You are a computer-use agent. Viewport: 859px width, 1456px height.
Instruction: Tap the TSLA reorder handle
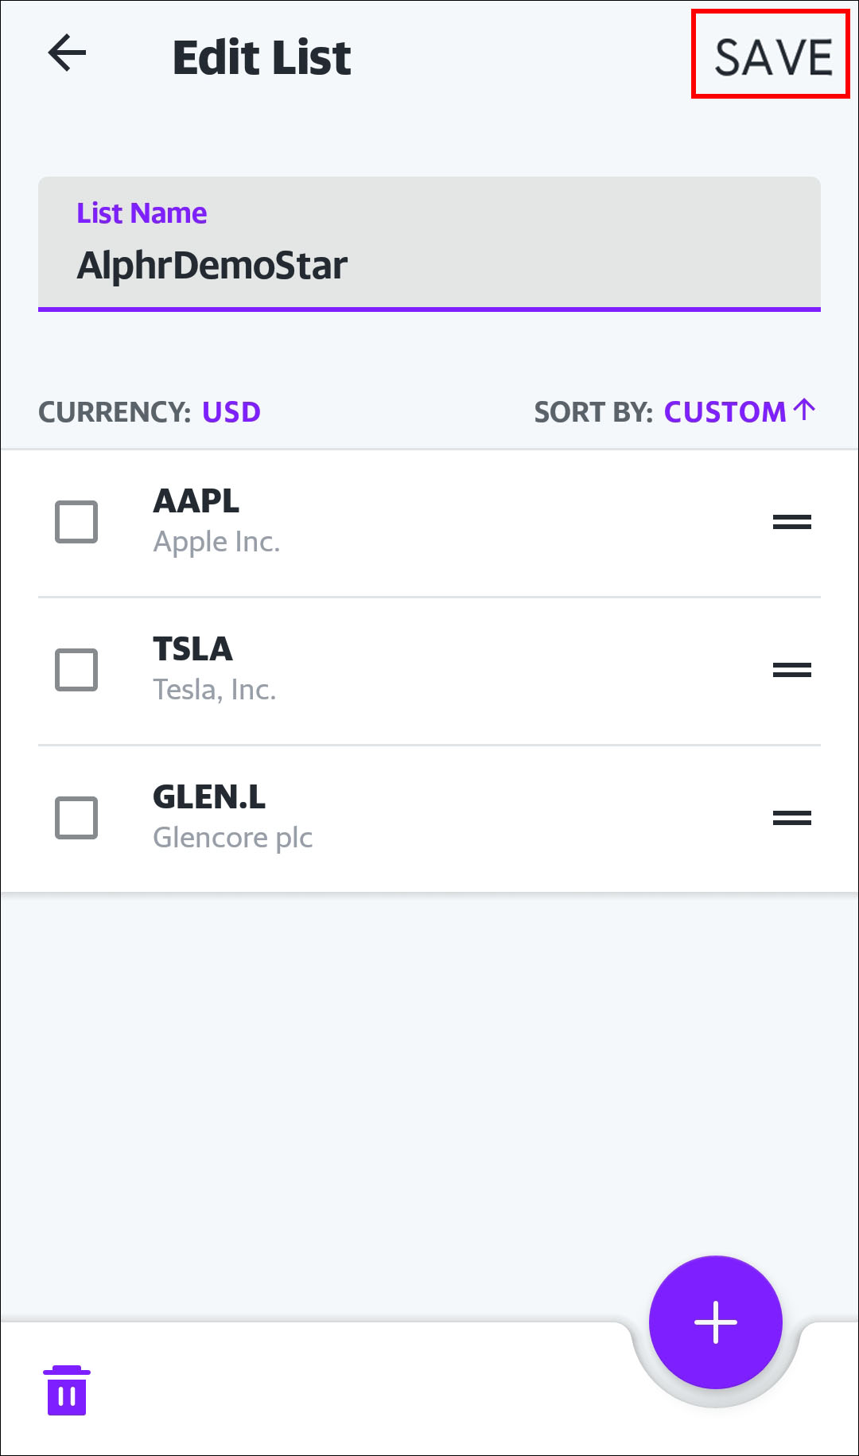click(792, 670)
